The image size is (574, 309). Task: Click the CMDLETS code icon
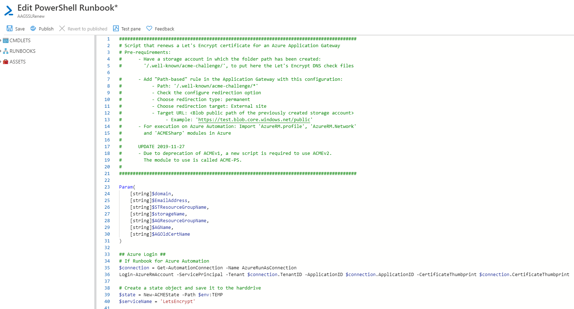[x=6, y=40]
